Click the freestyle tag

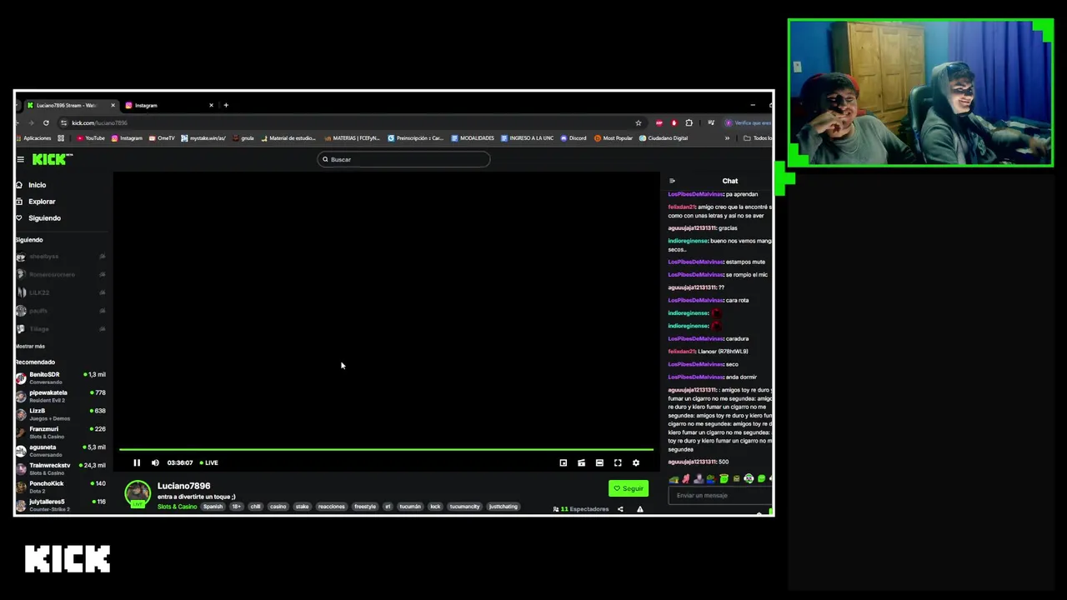(x=365, y=507)
